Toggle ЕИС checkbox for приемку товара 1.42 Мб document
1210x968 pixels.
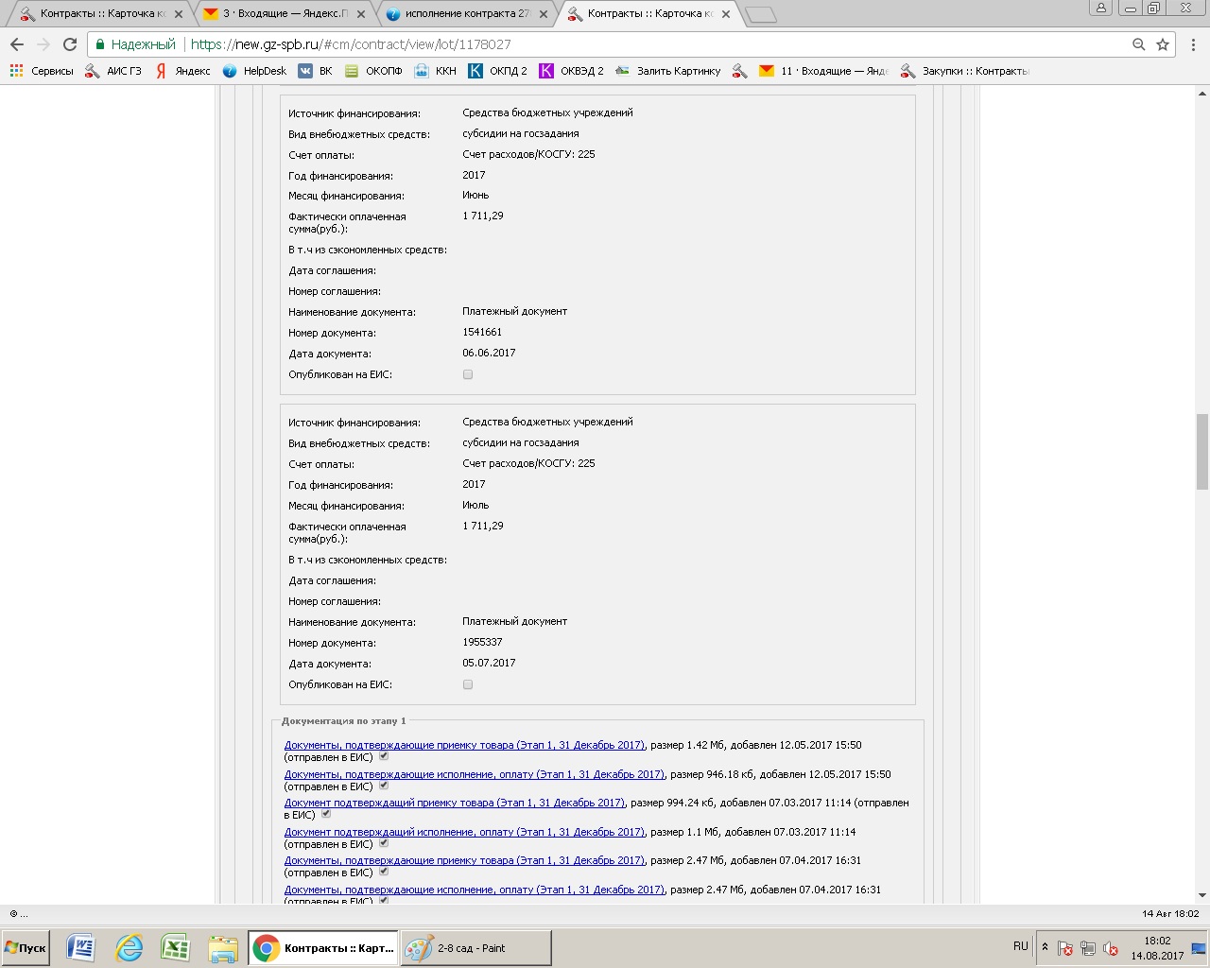[x=384, y=757]
